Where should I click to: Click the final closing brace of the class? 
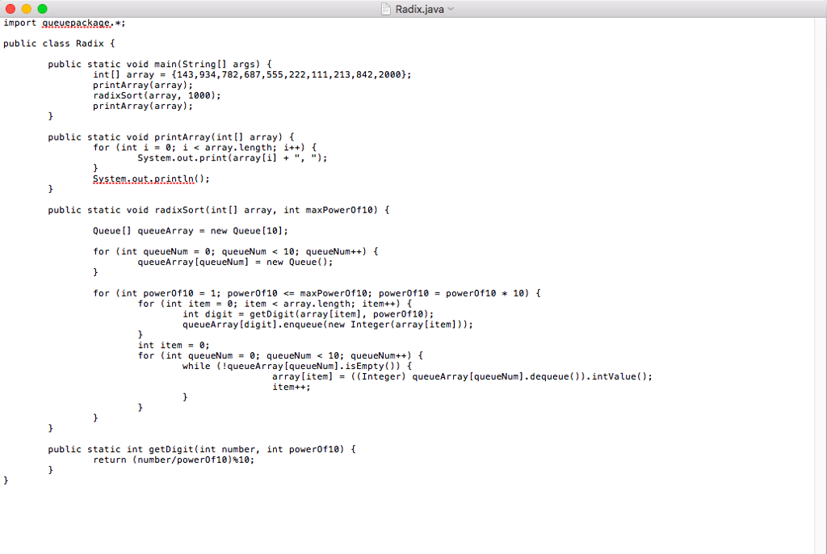5,479
